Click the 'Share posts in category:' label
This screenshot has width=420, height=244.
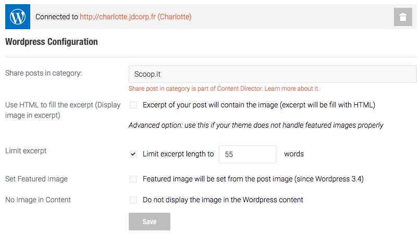44,73
